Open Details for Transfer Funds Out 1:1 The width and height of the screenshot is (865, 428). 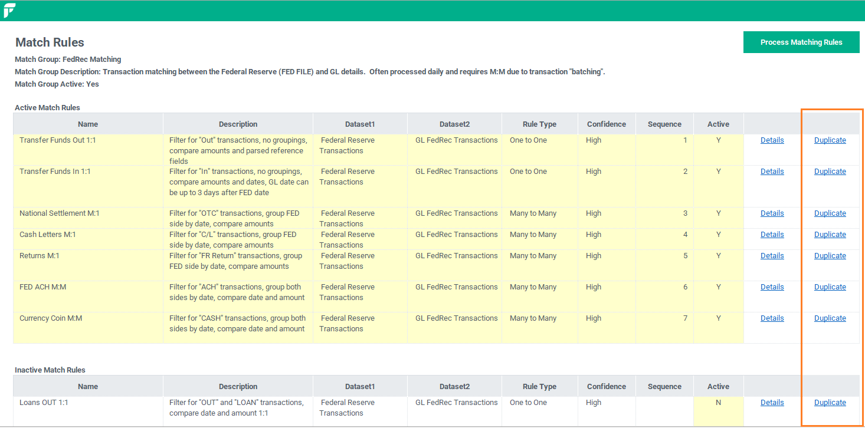coord(772,140)
